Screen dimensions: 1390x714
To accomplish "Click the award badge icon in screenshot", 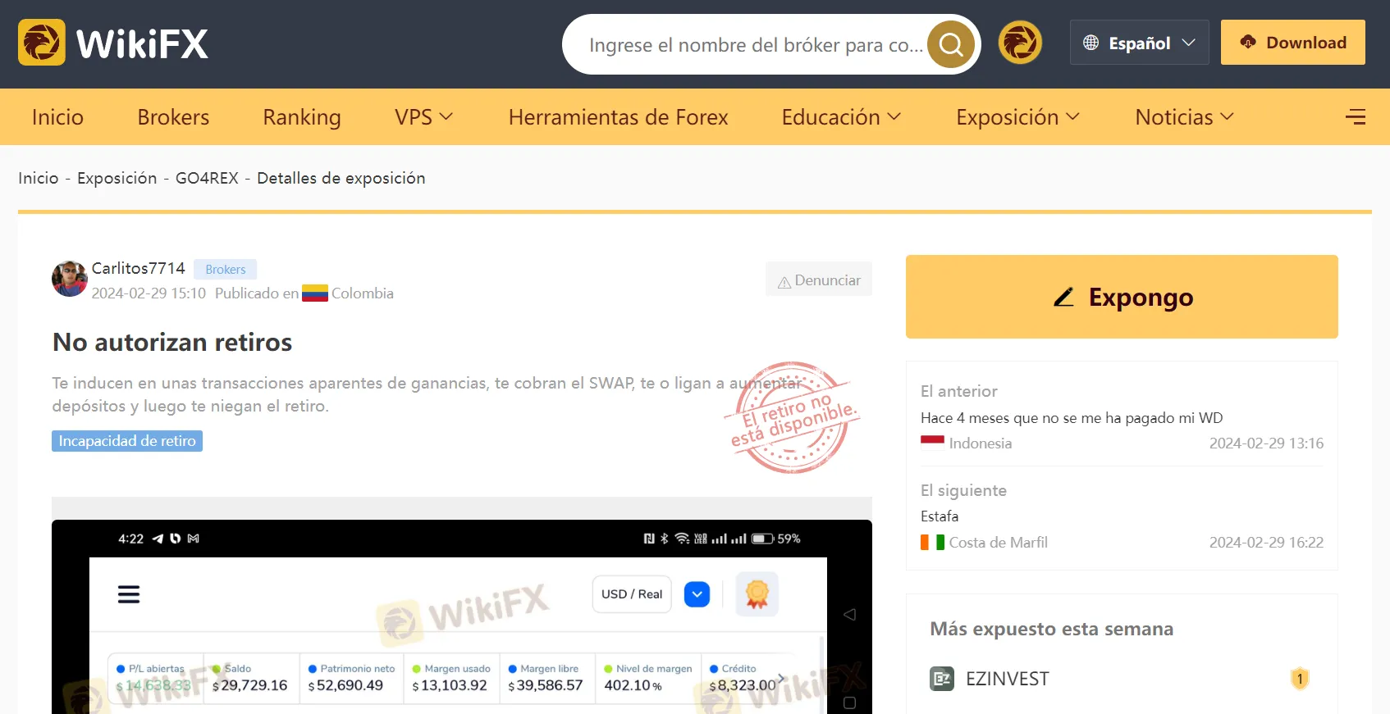I will pos(757,593).
